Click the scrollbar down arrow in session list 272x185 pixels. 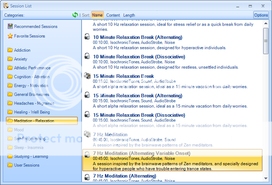point(266,178)
